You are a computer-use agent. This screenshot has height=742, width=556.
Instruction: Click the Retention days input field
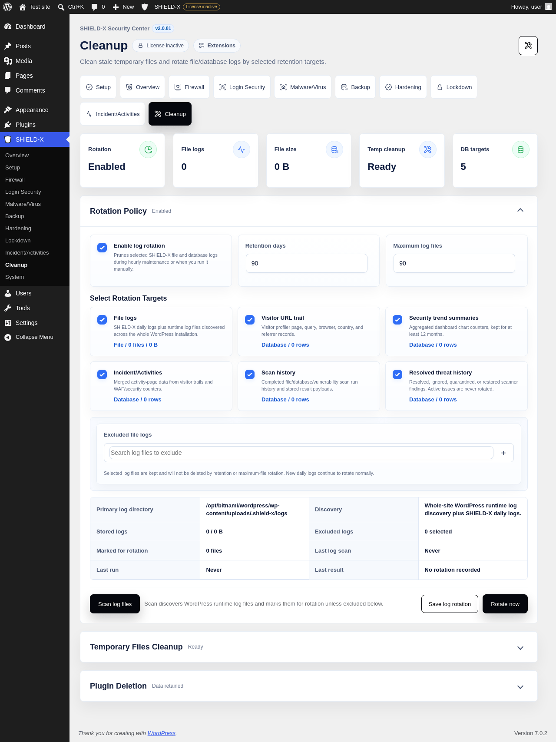pyautogui.click(x=307, y=263)
